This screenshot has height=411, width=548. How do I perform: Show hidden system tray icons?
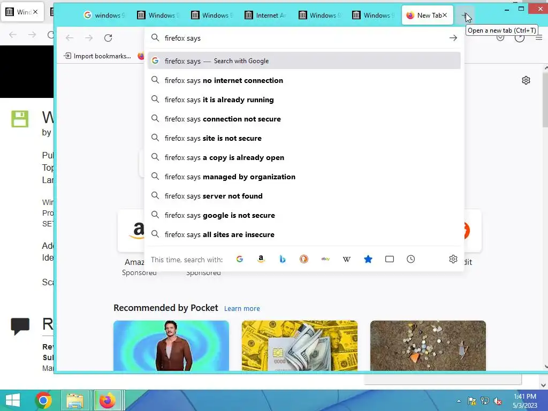459,401
